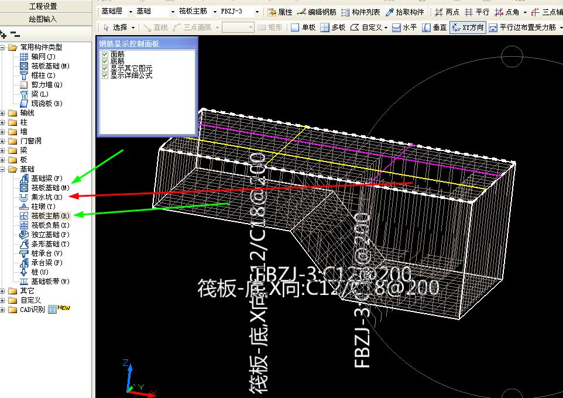Select 筏板负筋(X) component type
Image resolution: width=563 pixels, height=398 pixels.
point(50,225)
